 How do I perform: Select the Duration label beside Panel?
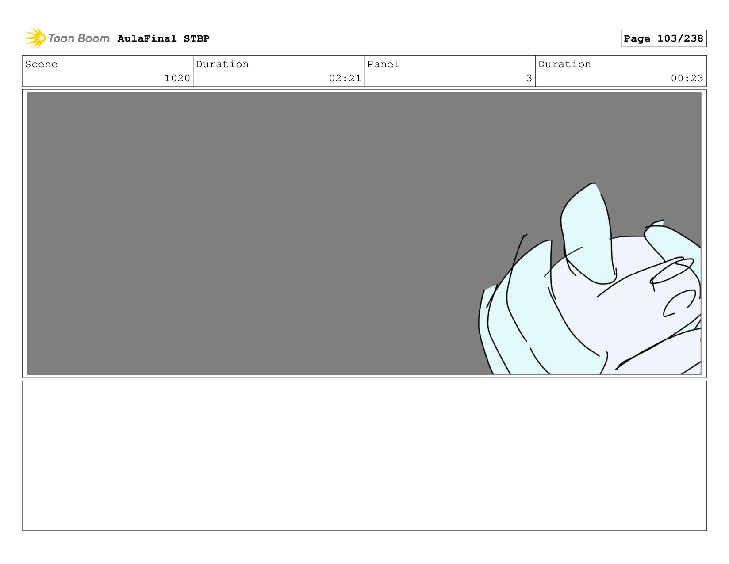[x=564, y=64]
